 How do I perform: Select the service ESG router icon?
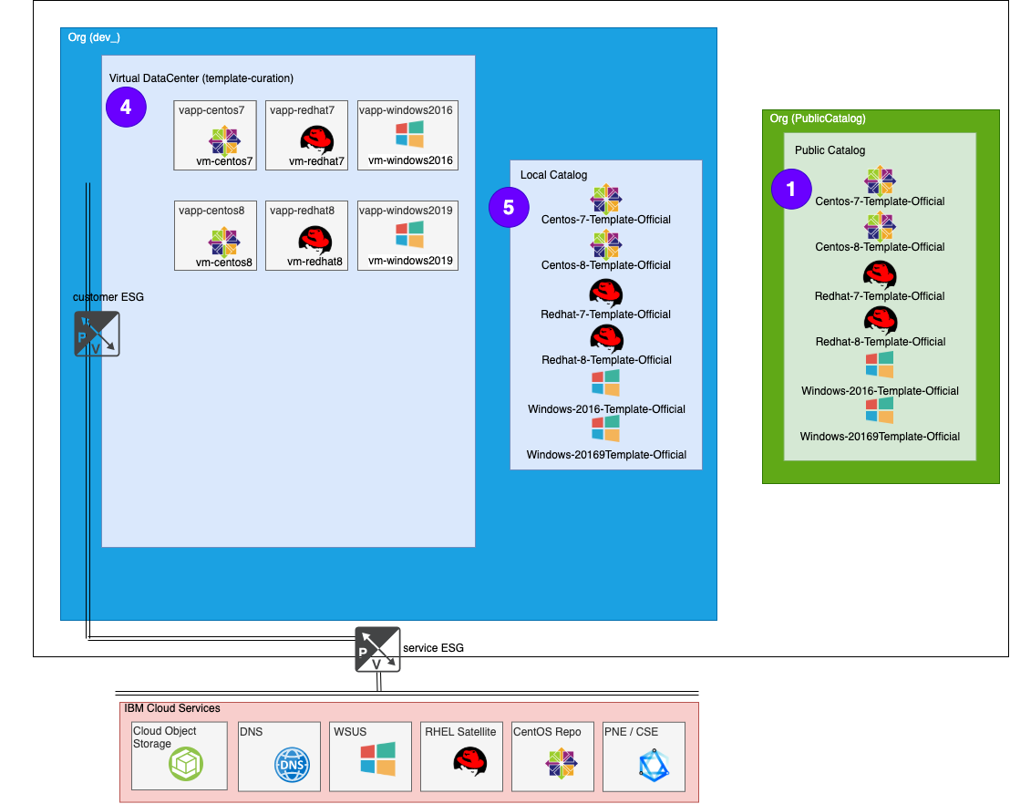coord(377,649)
